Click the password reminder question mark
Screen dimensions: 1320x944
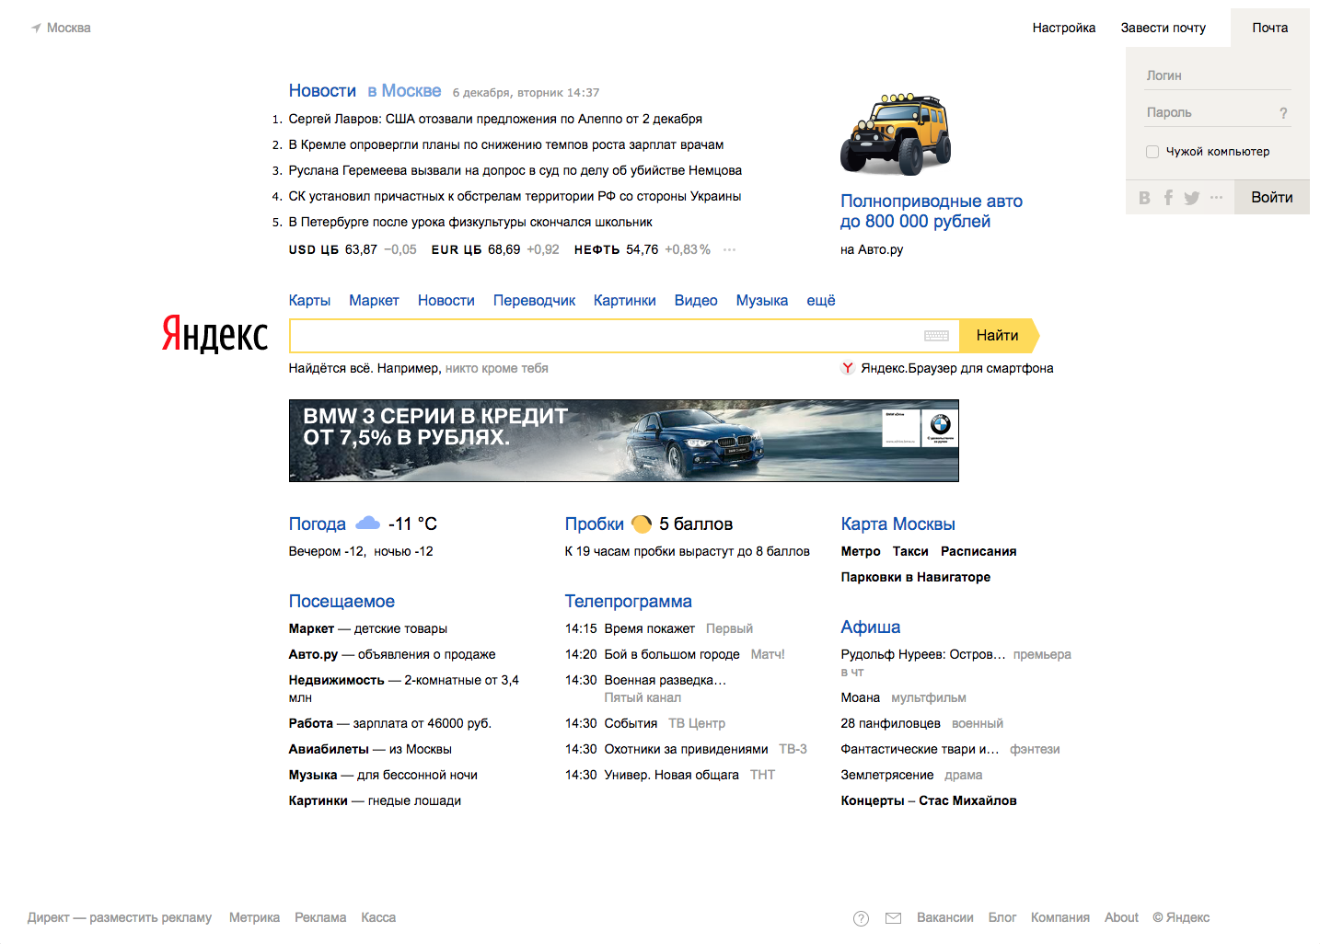[1283, 113]
